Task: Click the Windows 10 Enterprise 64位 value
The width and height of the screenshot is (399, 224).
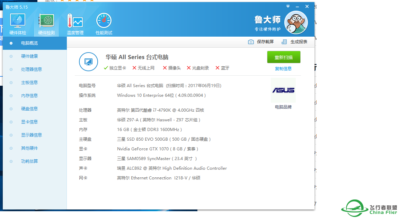Action: tap(161, 95)
